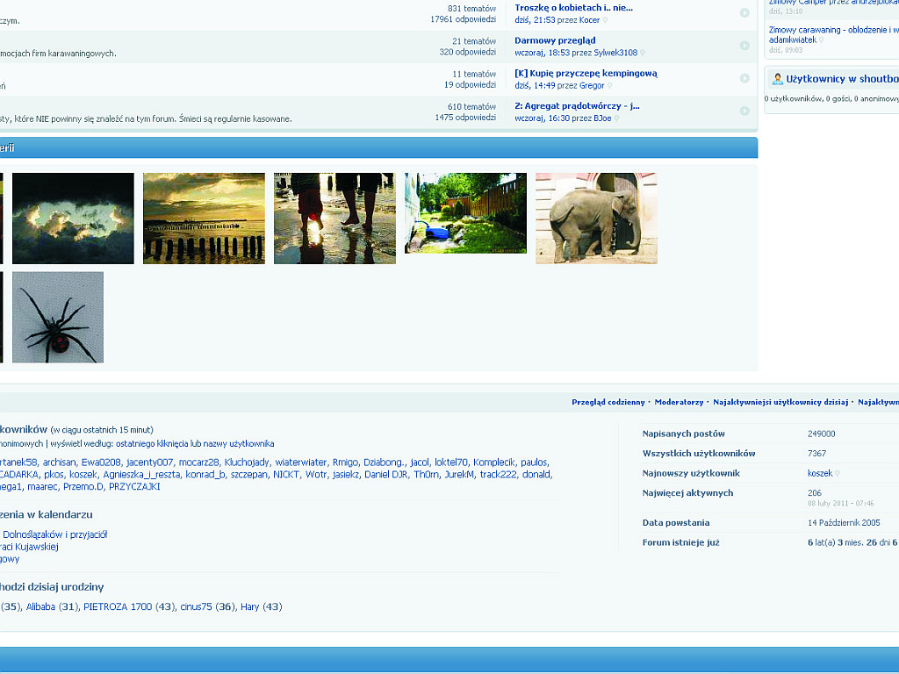Open birthday user PIETROZA 1700's profile
Screen dimensions: 899x674
118,607
